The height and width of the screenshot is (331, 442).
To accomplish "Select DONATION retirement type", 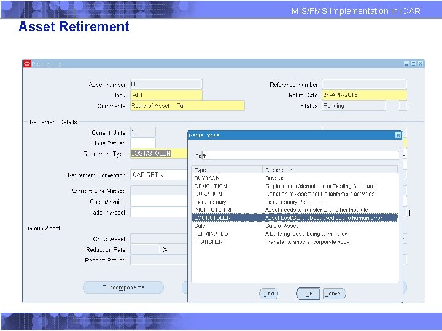I will click(x=295, y=194).
